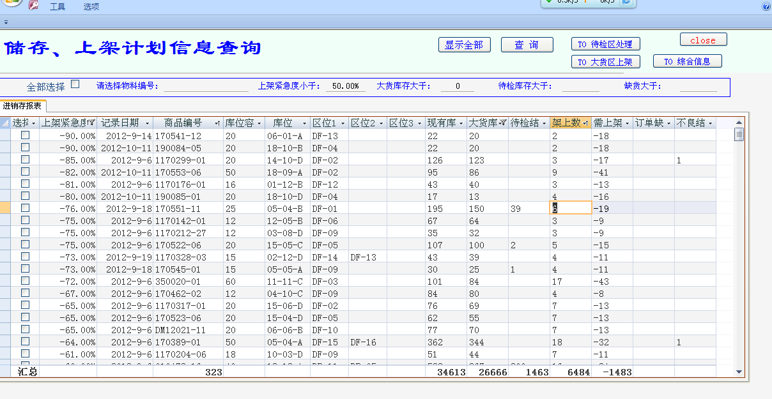Screen dimensions: 772x399
Task: Click the PDF icon in the quick access bar
Action: [33, 5]
